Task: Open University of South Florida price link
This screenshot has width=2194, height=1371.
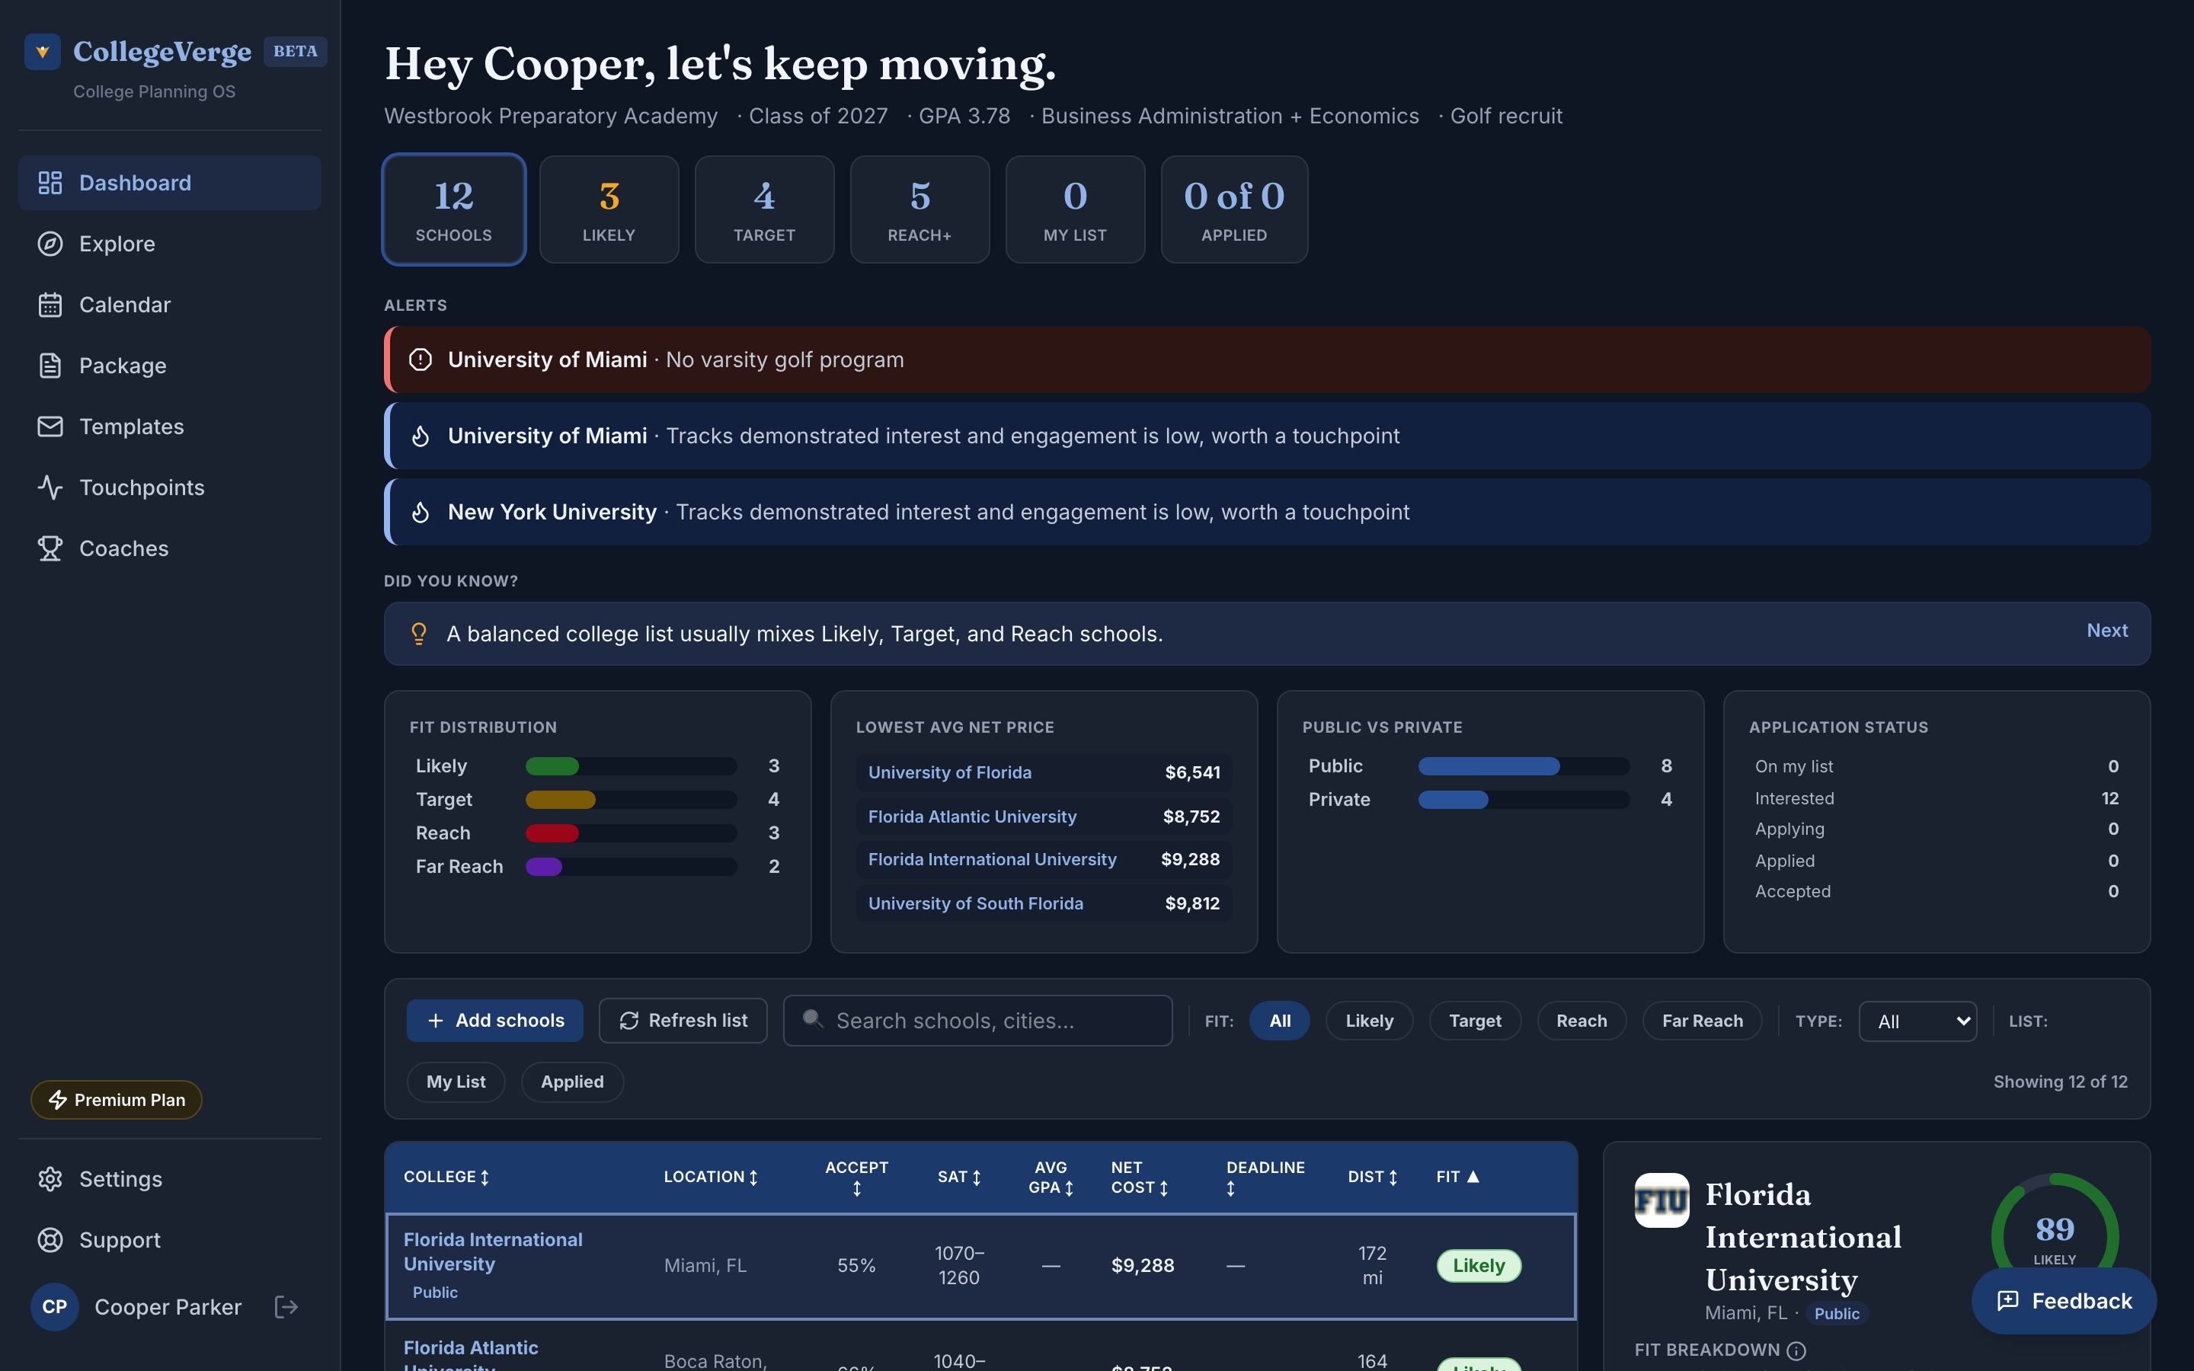Action: (976, 903)
